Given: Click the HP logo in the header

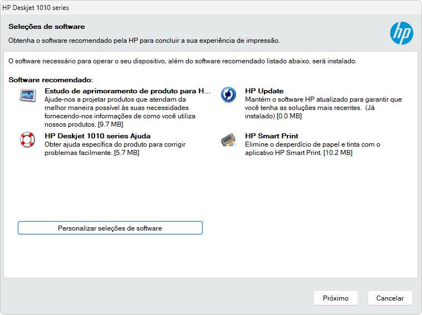Looking at the screenshot, I should (401, 33).
